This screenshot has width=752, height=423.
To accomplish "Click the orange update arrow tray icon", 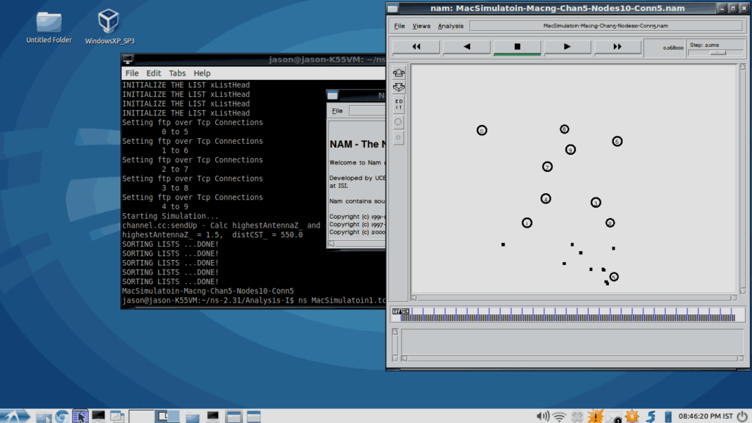I will point(632,416).
